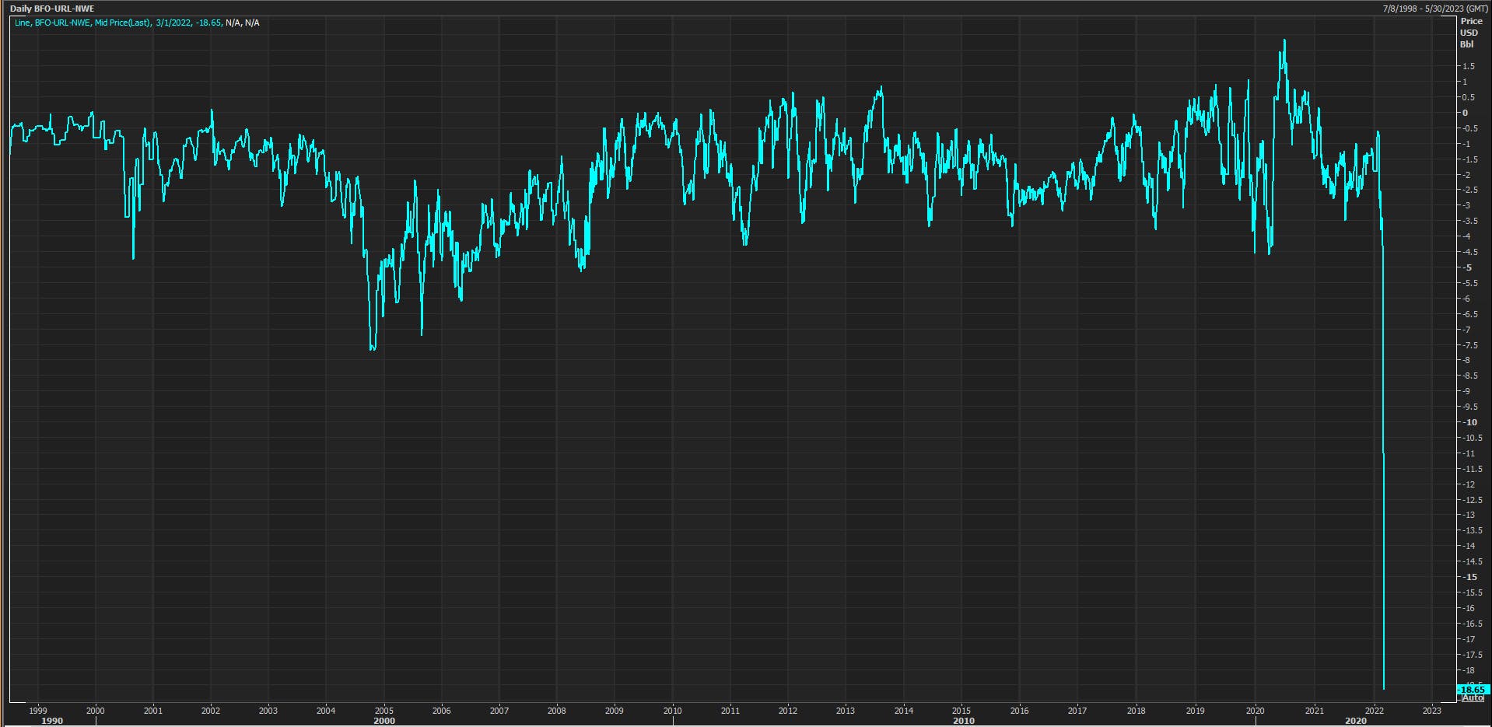The width and height of the screenshot is (1492, 727).
Task: Click the -12.5 value on price axis
Action: (x=1471, y=500)
